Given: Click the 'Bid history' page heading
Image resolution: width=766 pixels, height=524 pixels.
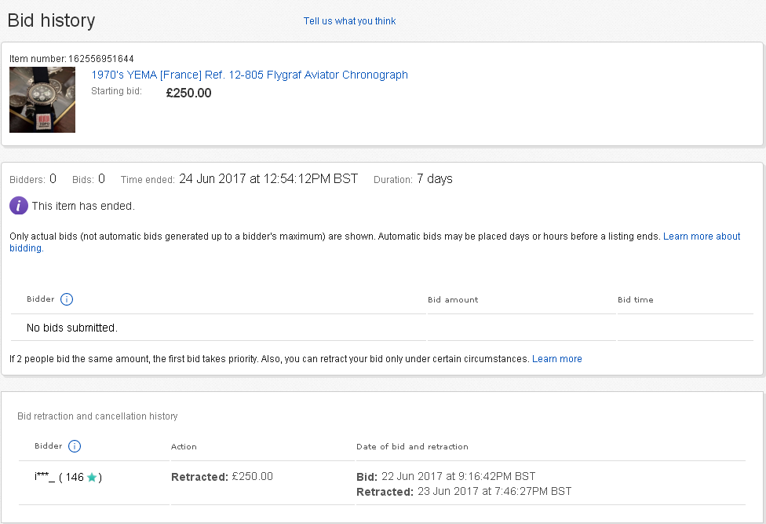Looking at the screenshot, I should (x=52, y=20).
